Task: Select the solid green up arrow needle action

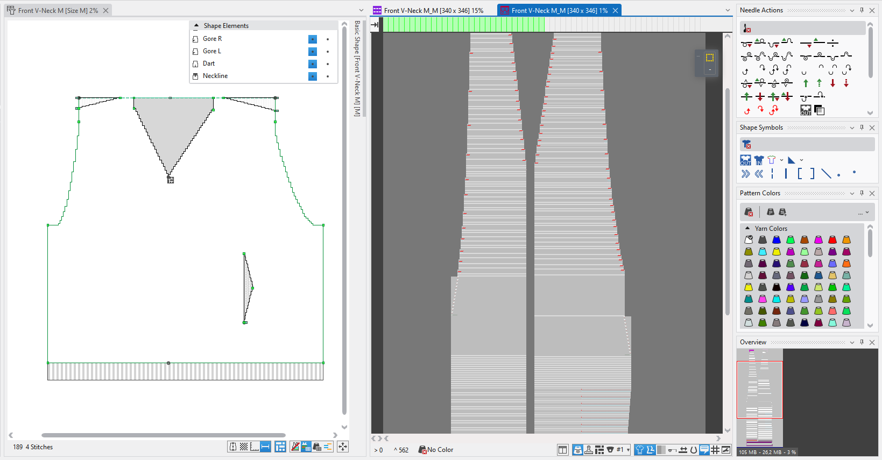Action: (806, 83)
